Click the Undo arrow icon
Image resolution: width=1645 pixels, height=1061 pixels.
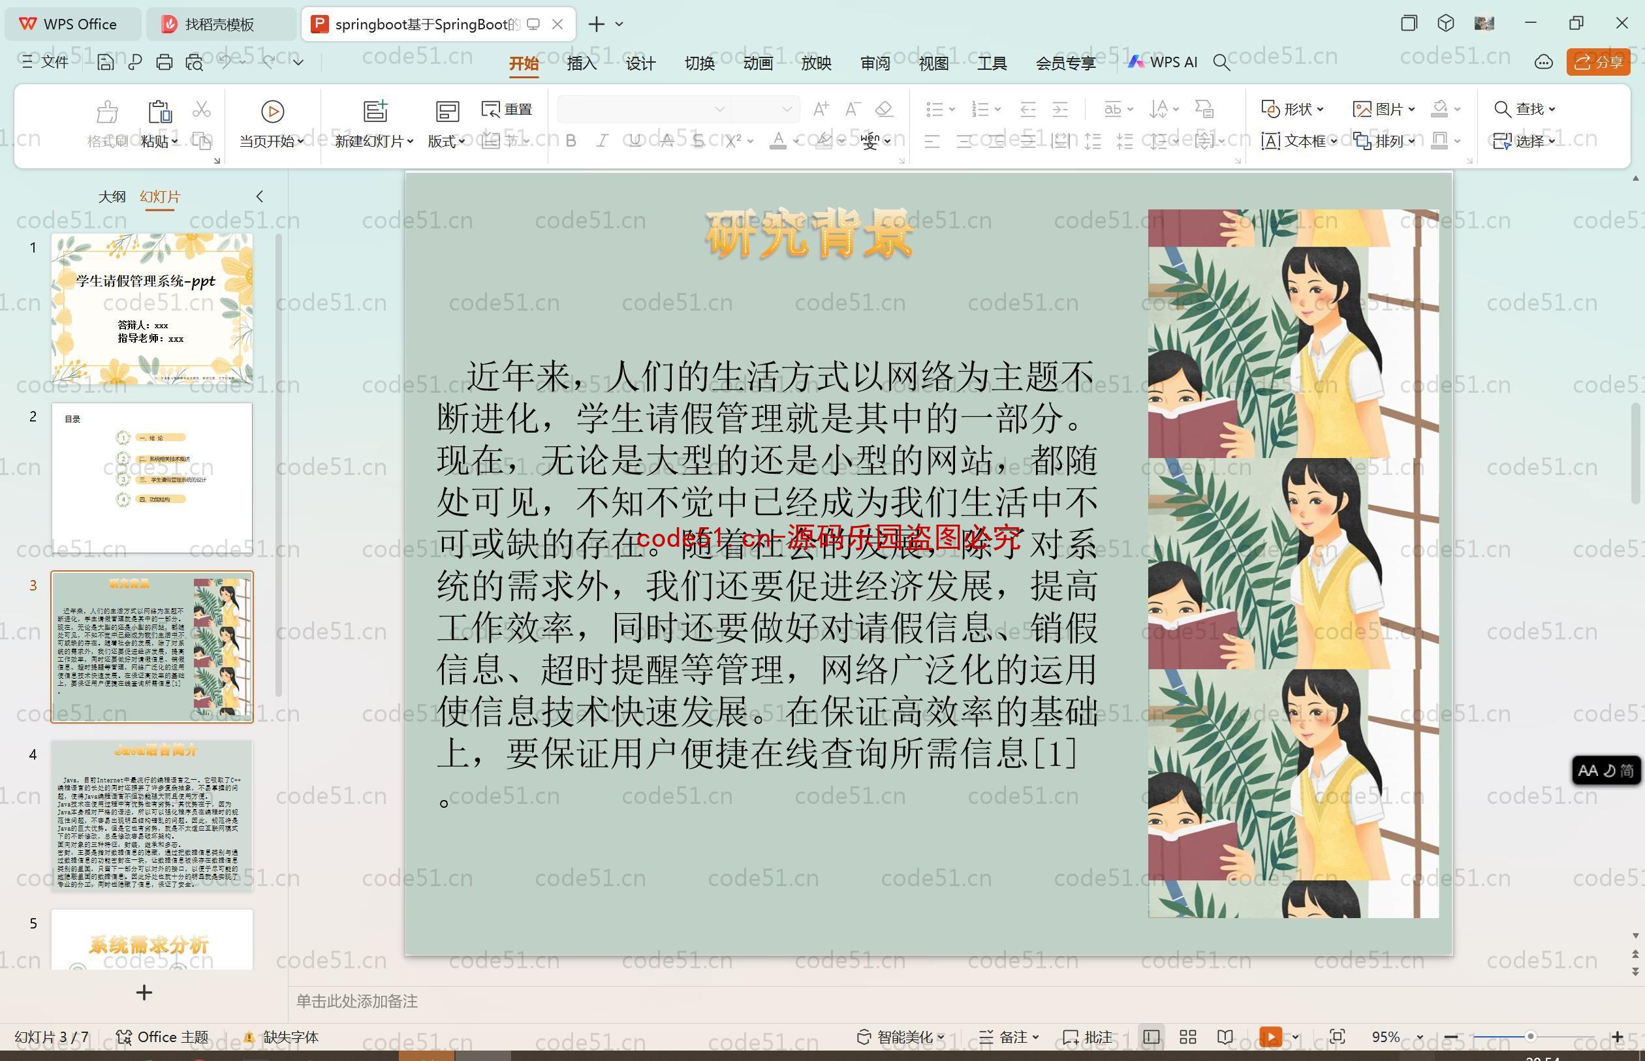[225, 62]
